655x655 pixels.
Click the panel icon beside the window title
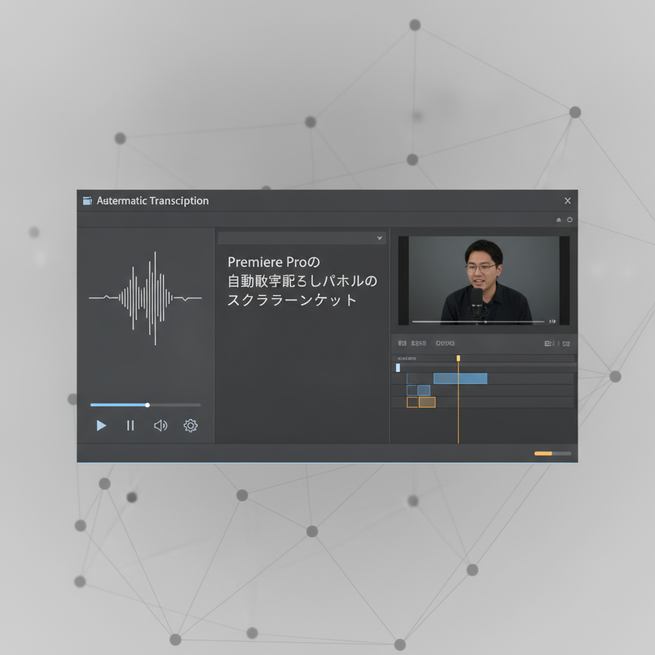coord(87,201)
